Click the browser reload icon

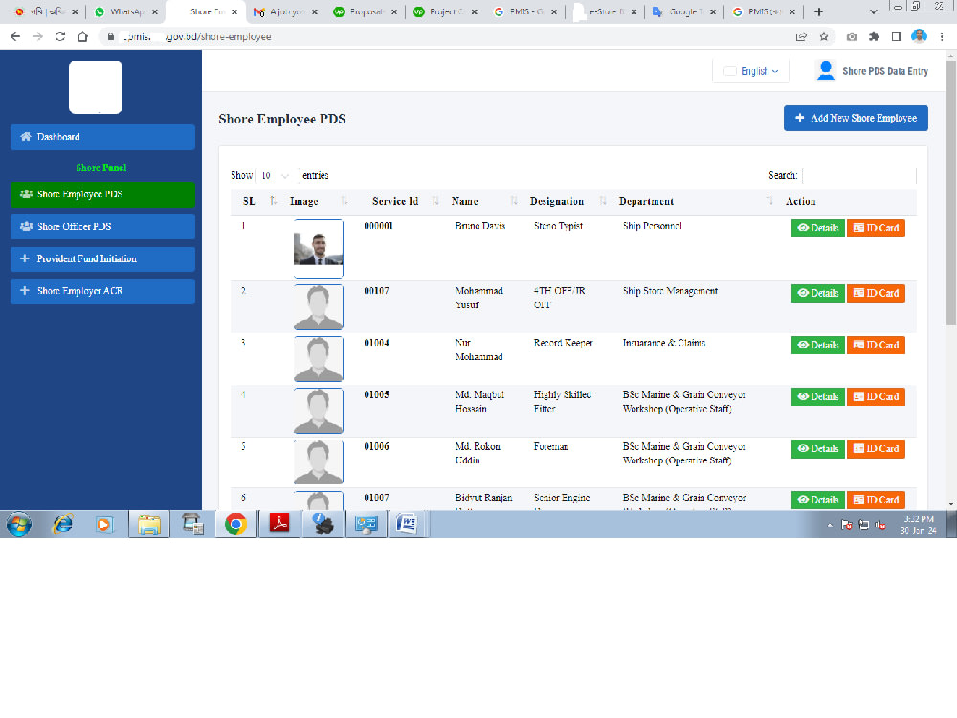(60, 34)
